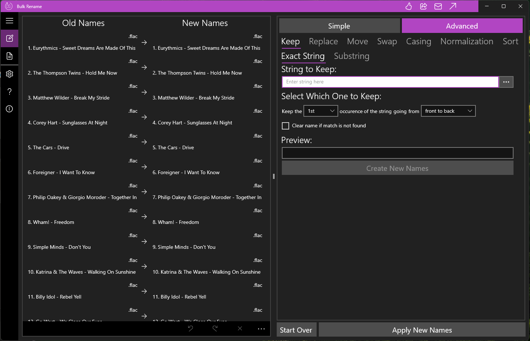Click new name 1. Eurythmics - Sweet Dreams
Viewport: 530px width, 341px height.
tap(206, 48)
